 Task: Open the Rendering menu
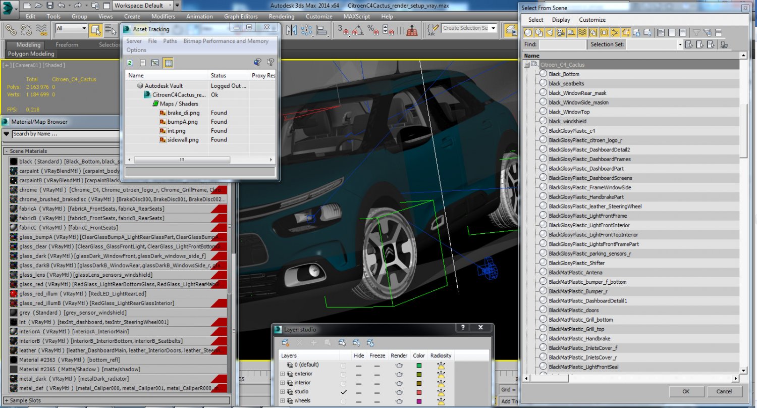(282, 16)
